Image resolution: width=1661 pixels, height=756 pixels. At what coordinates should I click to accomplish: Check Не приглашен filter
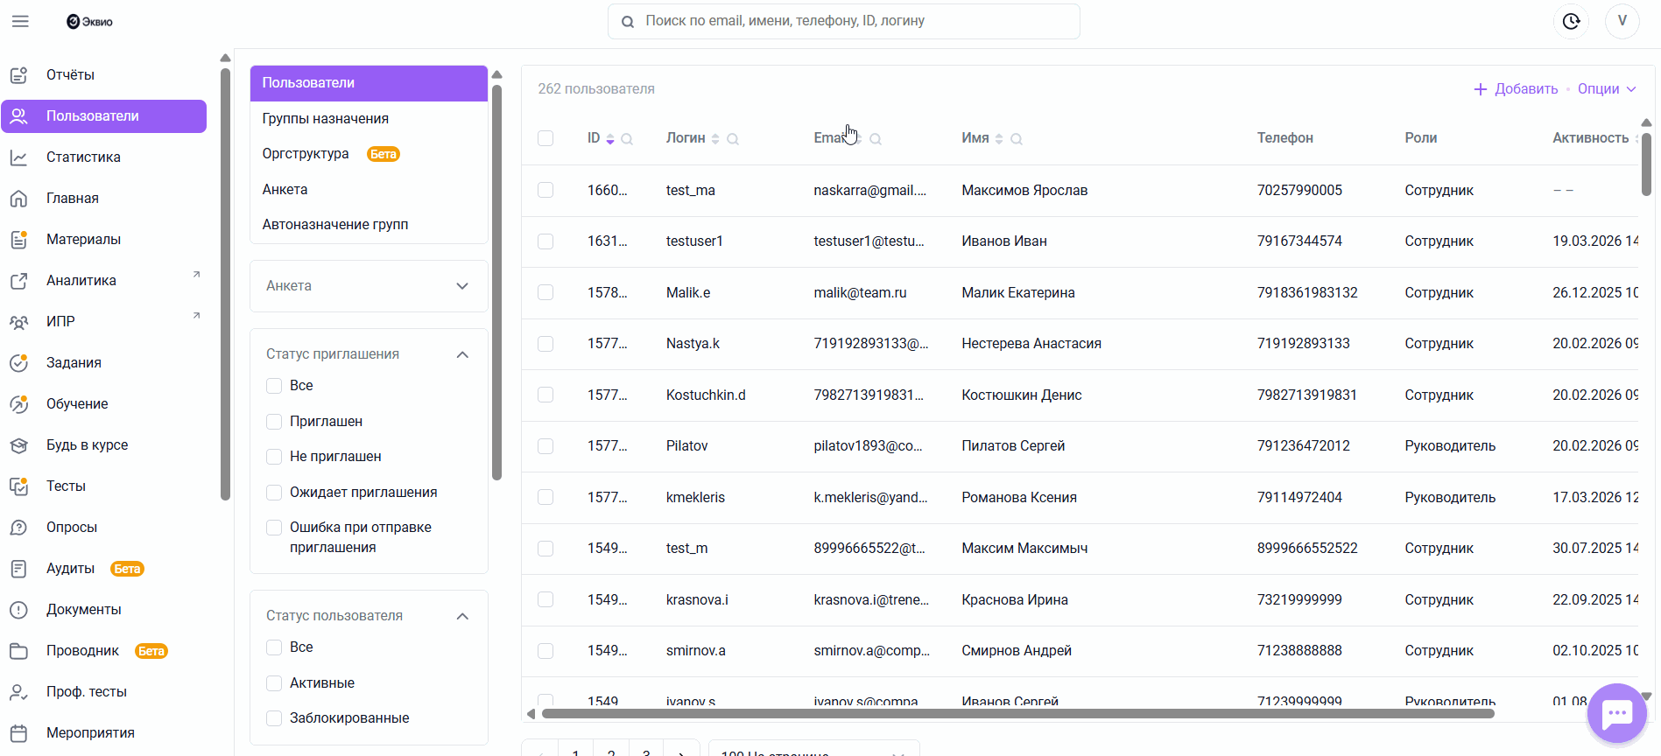(x=274, y=457)
